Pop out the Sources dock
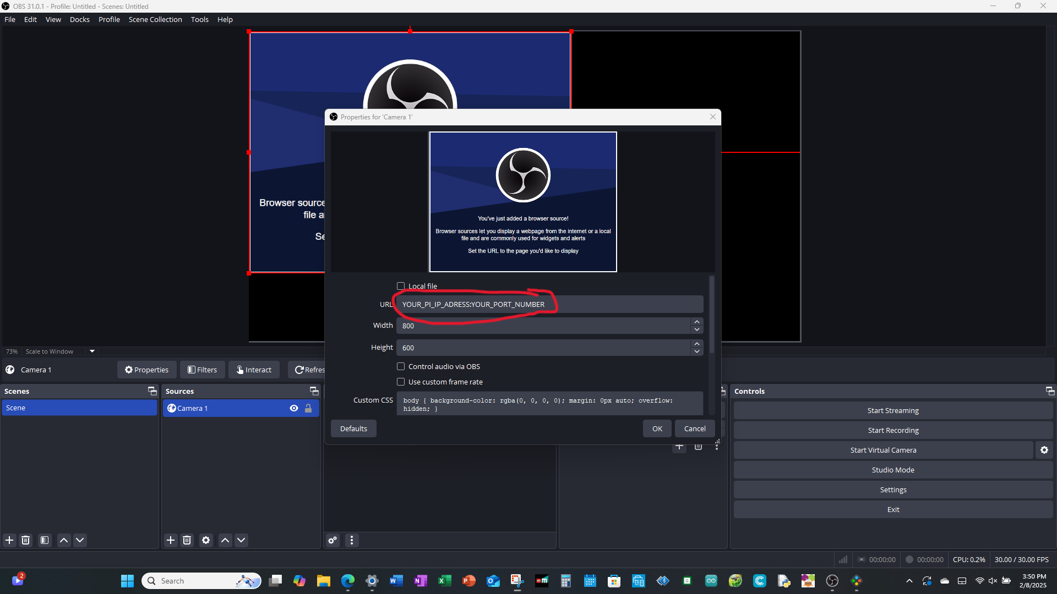 coord(314,391)
